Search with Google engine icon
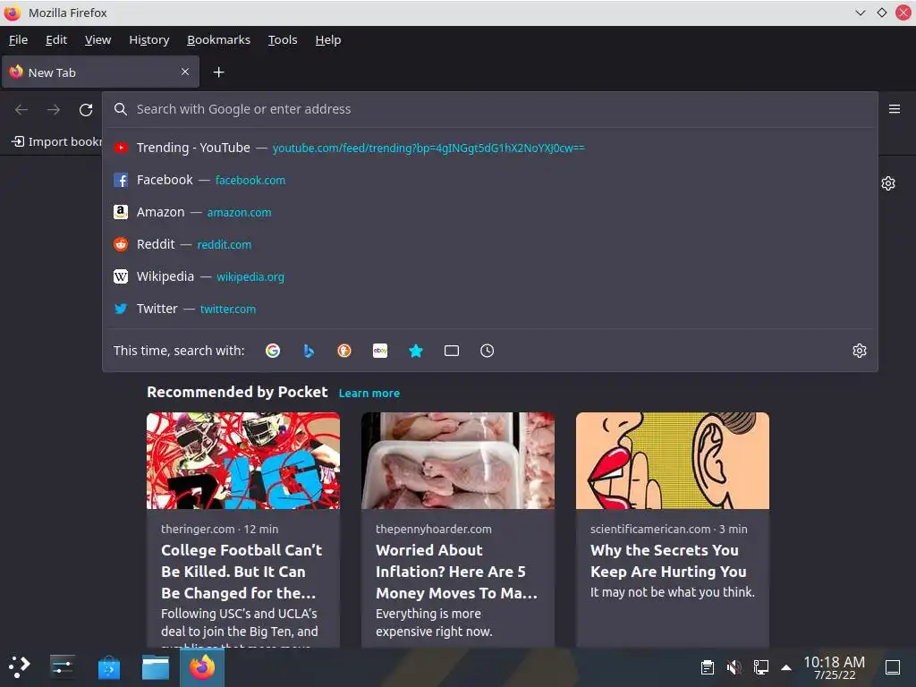The width and height of the screenshot is (916, 687). (x=272, y=351)
